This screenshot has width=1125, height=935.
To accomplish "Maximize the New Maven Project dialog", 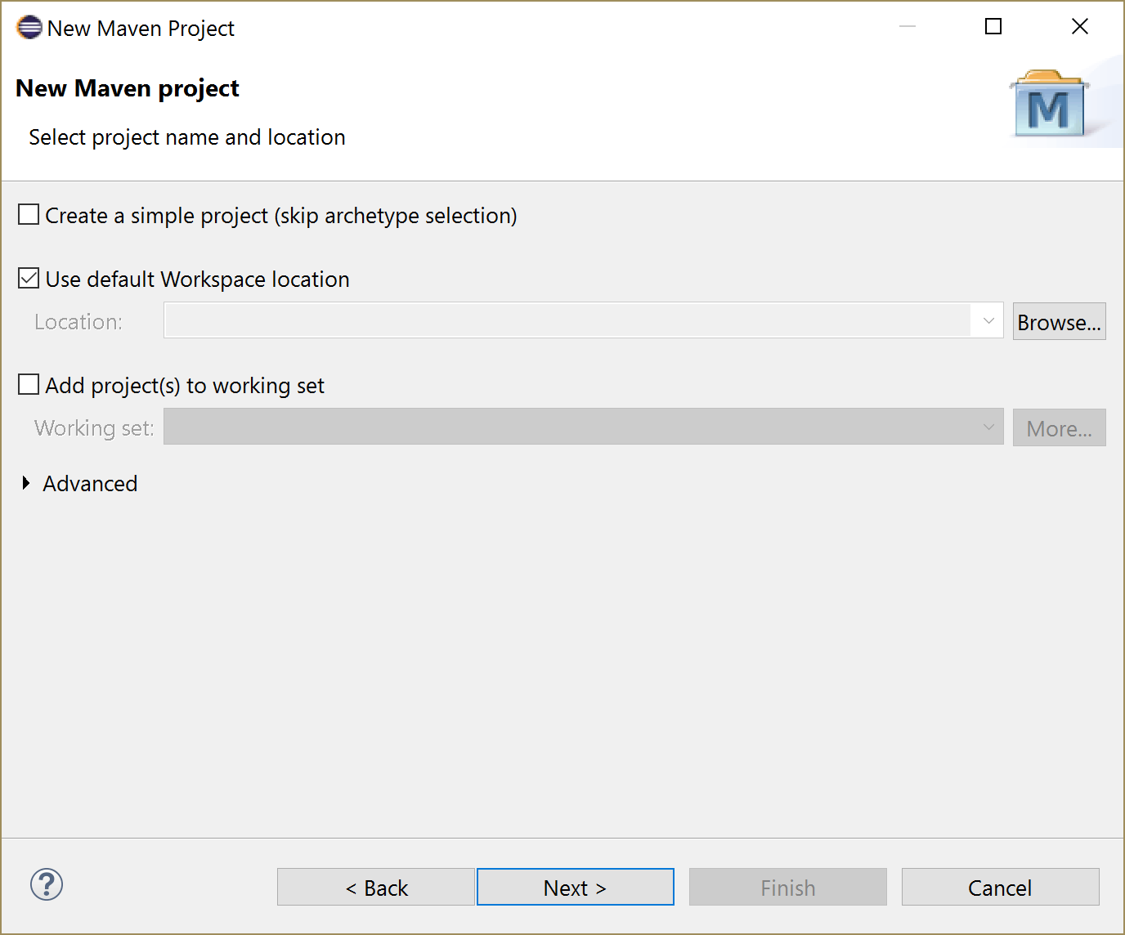I will pos(993,27).
